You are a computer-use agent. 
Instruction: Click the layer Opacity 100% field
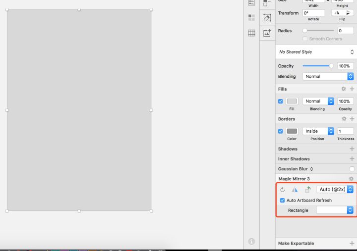tap(346, 66)
